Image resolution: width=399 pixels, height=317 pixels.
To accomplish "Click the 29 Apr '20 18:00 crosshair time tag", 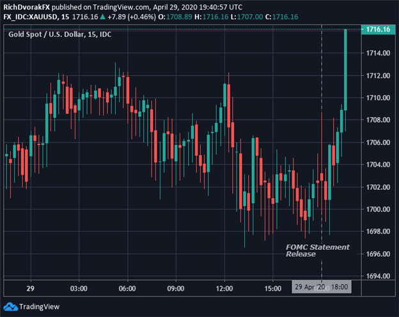I will [322, 287].
